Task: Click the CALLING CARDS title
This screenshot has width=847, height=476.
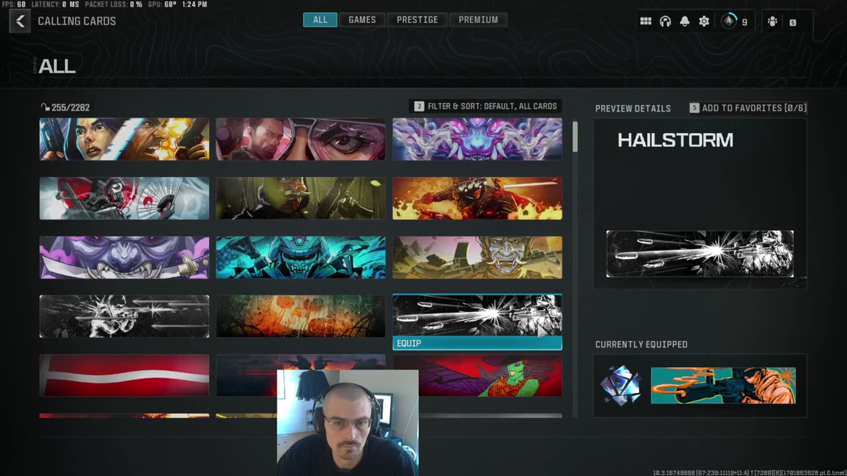Action: tap(77, 21)
